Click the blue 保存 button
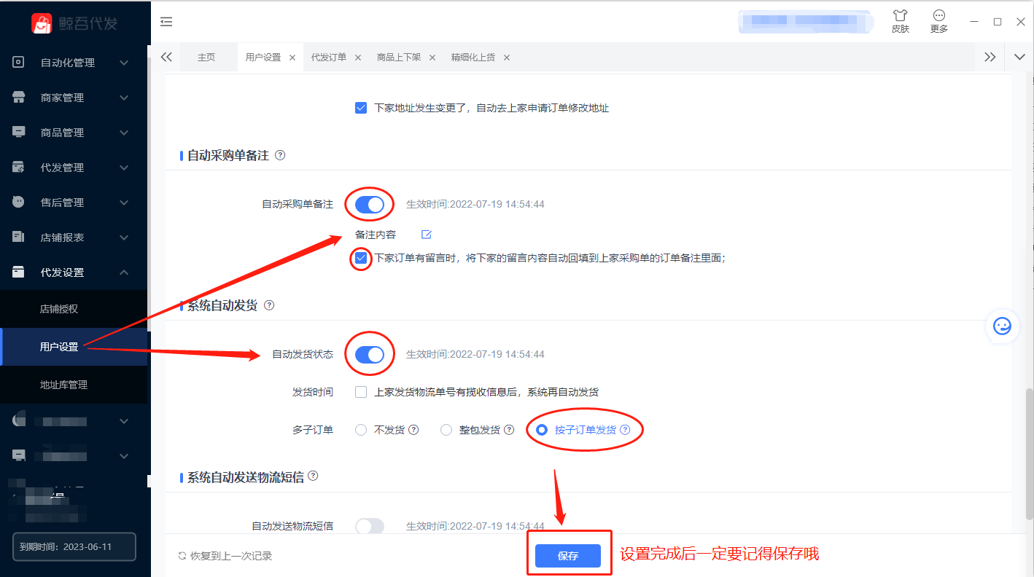This screenshot has height=577, width=1034. click(568, 556)
